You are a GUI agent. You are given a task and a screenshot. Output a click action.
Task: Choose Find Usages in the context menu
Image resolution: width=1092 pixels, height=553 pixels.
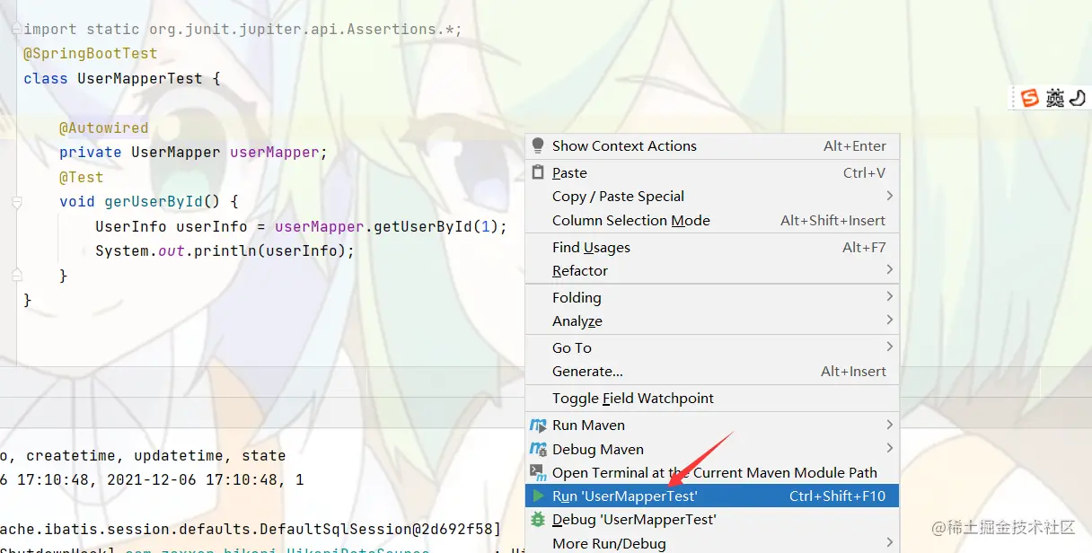pyautogui.click(x=712, y=247)
